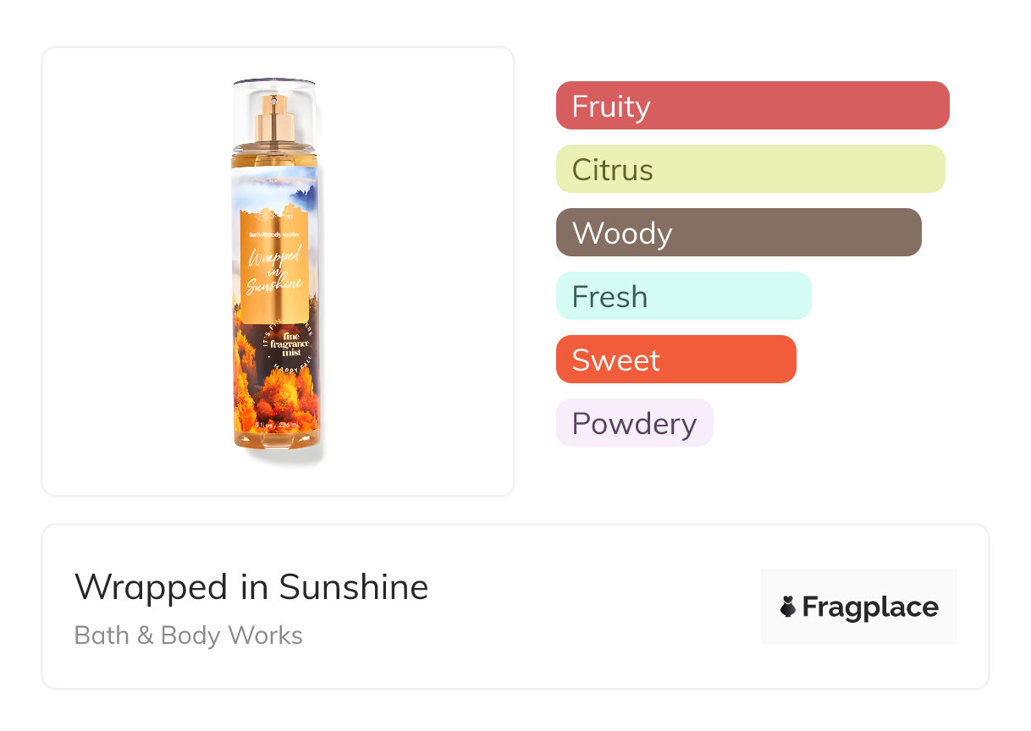The height and width of the screenshot is (731, 1031).
Task: Click the "fine fragrance mist" circular emblem
Action: point(292,345)
